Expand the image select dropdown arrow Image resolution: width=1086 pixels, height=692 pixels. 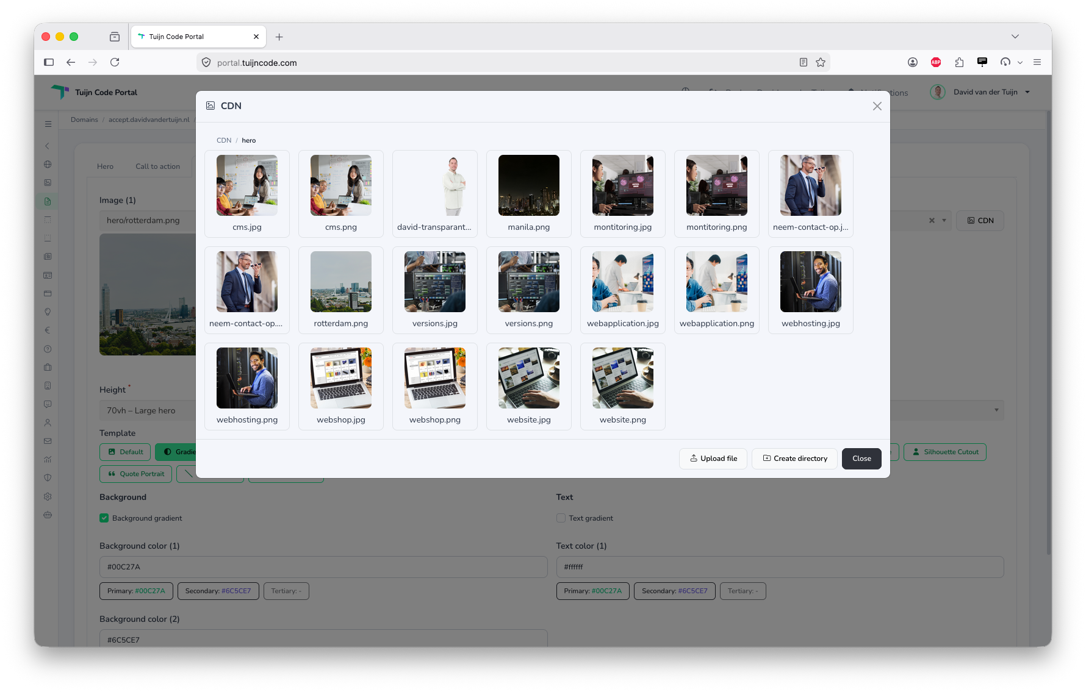click(x=944, y=221)
